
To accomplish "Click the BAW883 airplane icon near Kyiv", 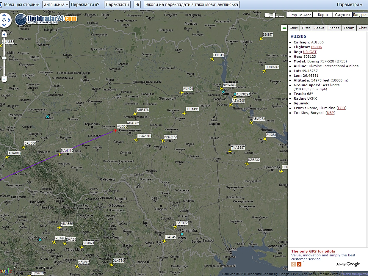I will pyautogui.click(x=221, y=89).
